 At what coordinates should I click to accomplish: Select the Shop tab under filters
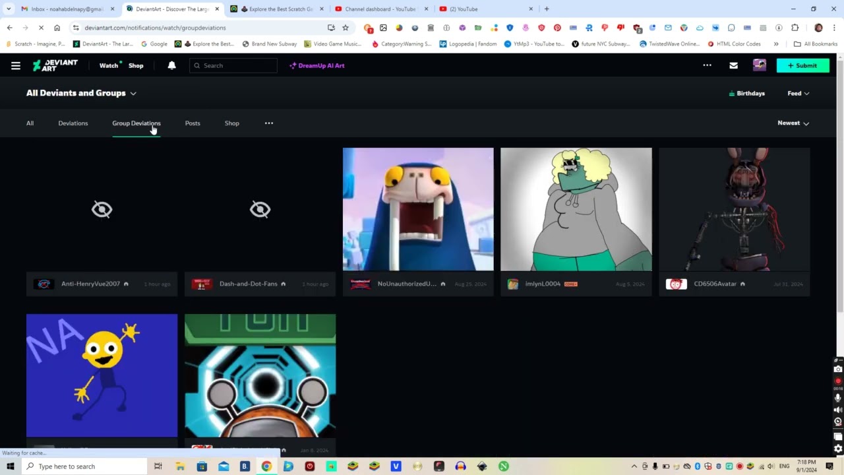coord(231,123)
